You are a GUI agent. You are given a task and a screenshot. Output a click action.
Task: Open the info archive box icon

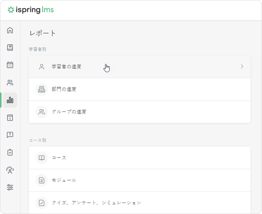pos(10,117)
